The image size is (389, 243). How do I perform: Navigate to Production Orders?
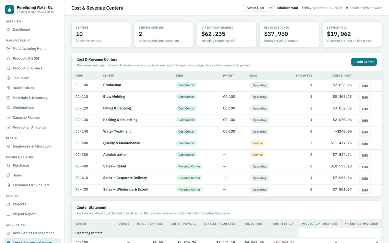coord(32,68)
